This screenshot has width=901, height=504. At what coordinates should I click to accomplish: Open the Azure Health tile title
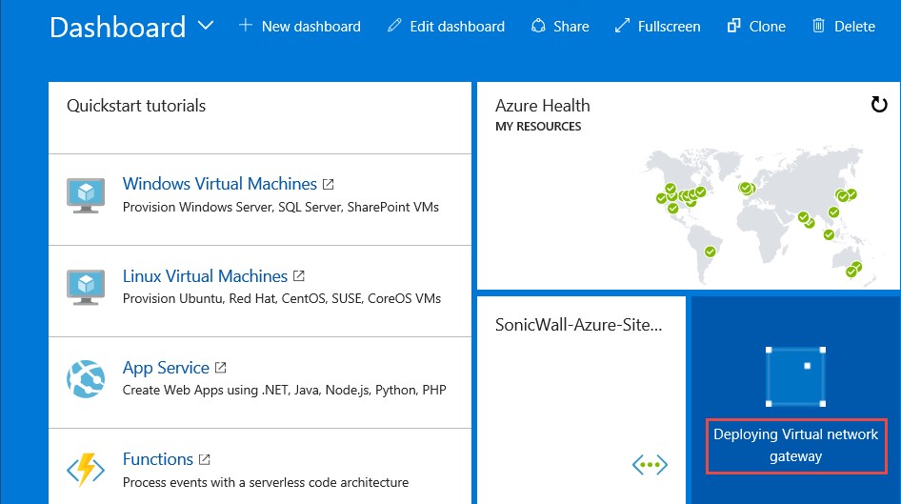543,106
